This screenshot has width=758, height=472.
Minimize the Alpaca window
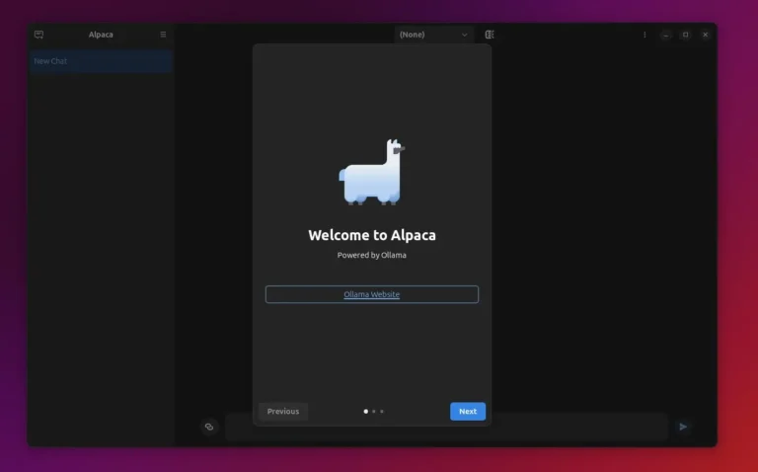666,35
